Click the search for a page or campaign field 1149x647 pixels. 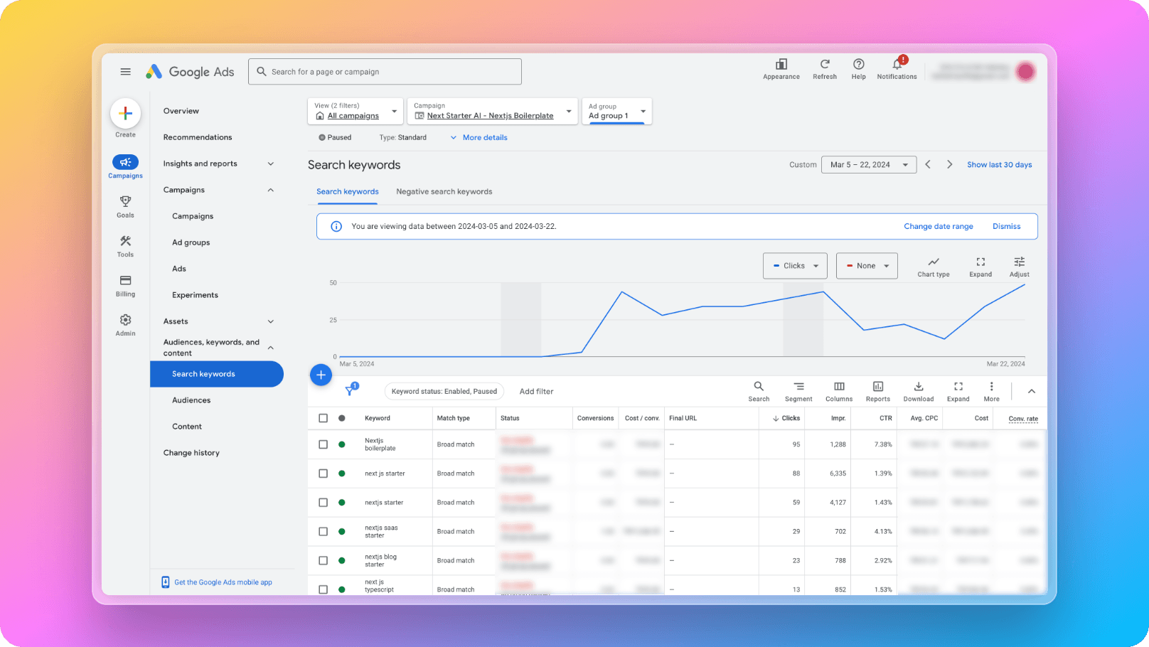(x=385, y=71)
